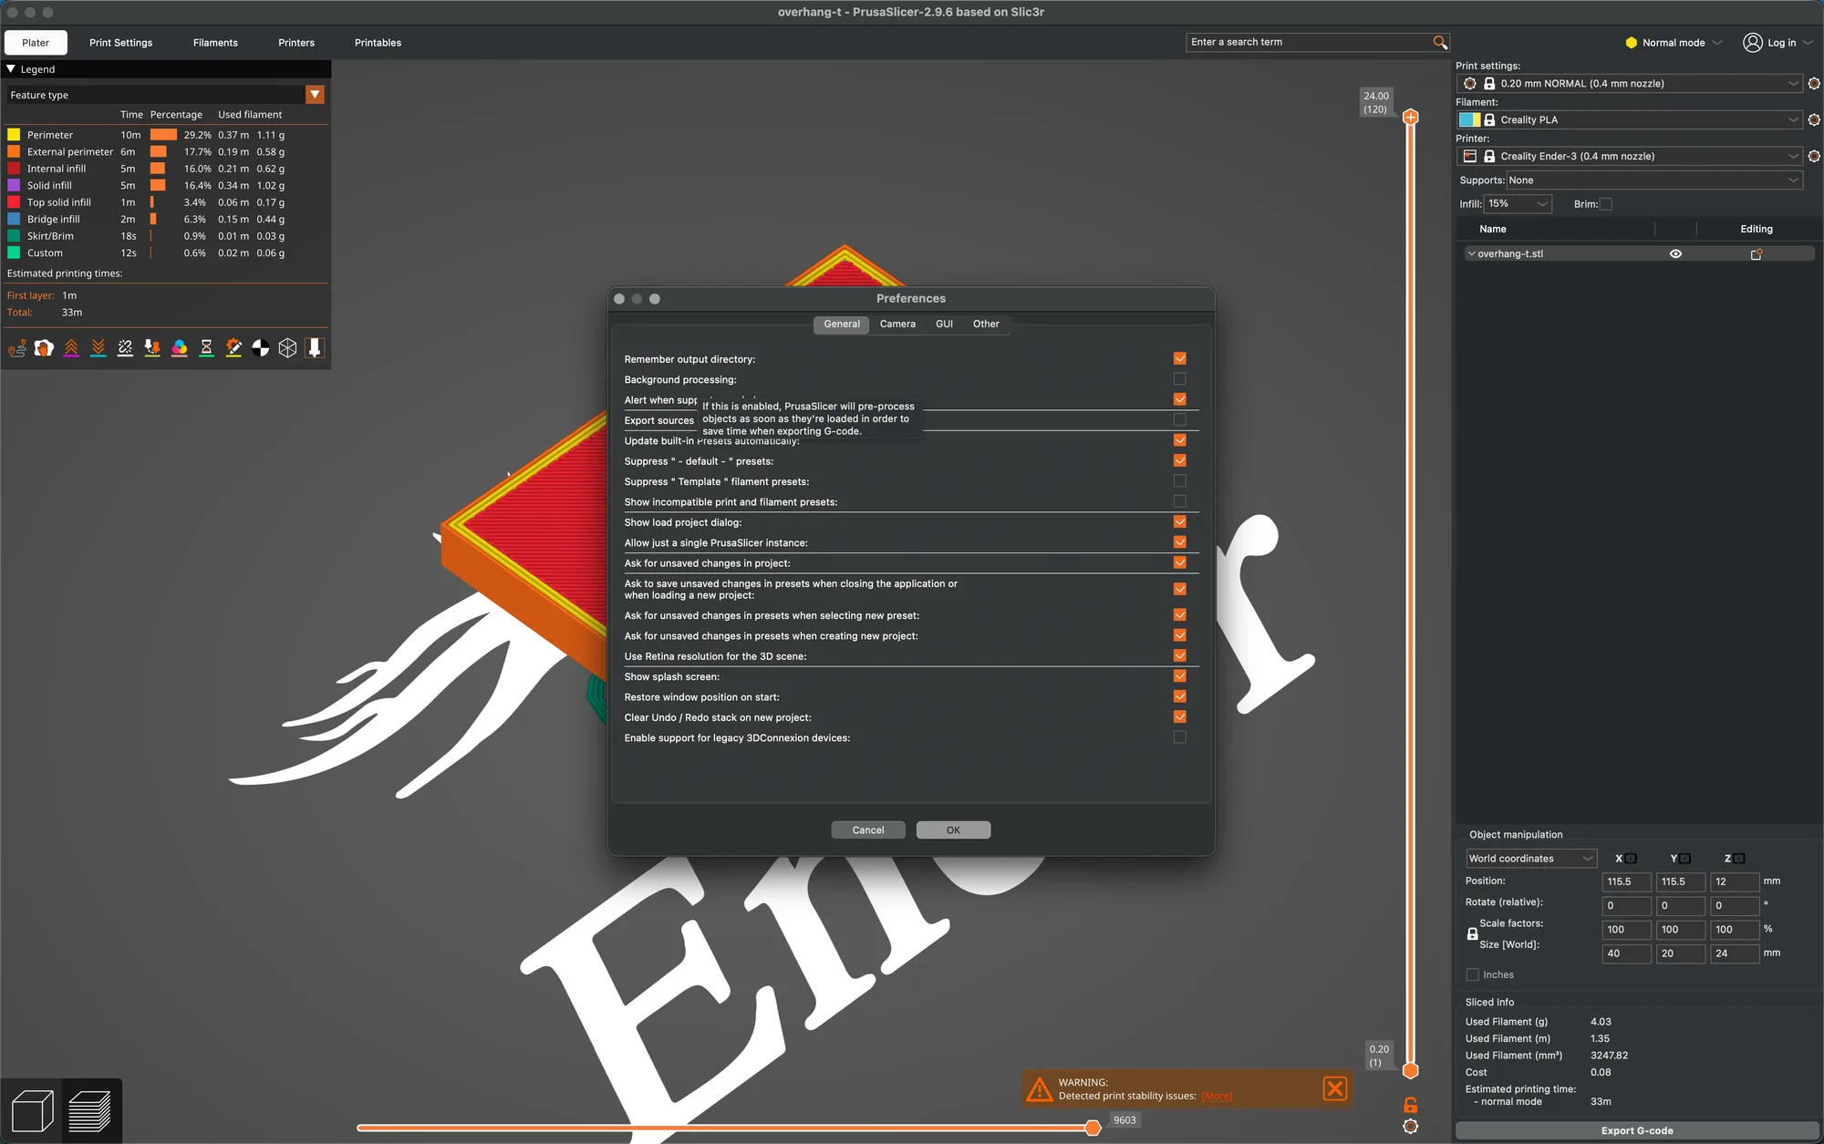Check the Inches checkbox
1824x1144 pixels.
(1472, 974)
